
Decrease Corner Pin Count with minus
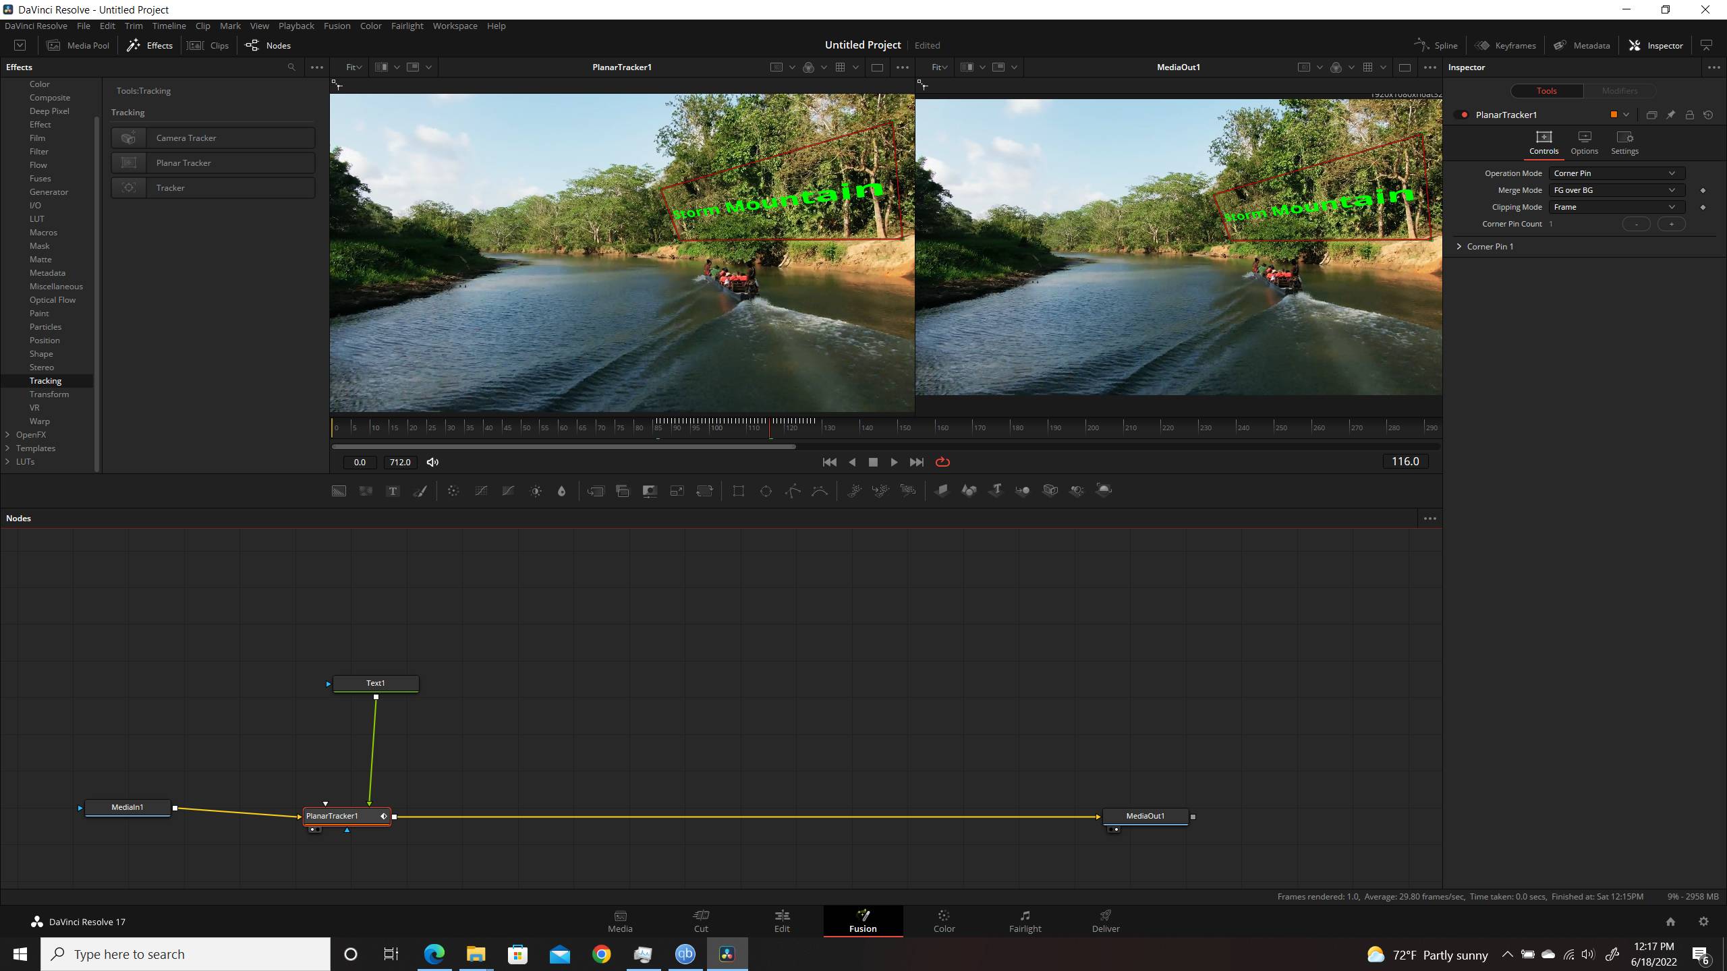point(1636,224)
